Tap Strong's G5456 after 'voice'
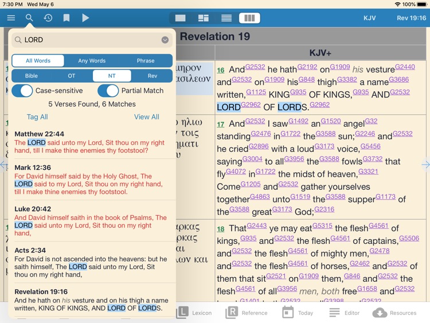The image size is (430, 323). 370,146
